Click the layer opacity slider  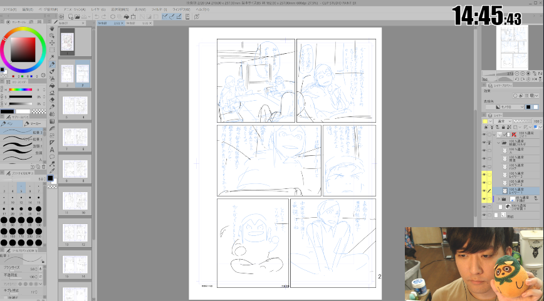(523, 121)
